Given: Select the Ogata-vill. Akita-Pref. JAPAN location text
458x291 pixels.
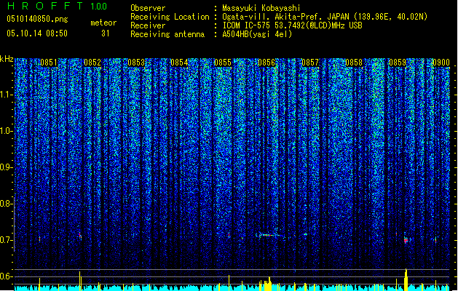Looking at the screenshot, I should pos(325,17).
